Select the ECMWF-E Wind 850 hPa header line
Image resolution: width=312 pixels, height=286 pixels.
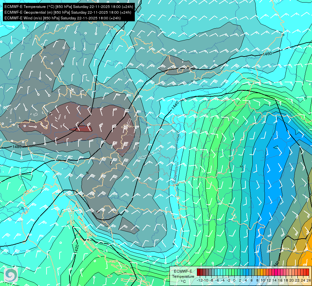[62, 18]
